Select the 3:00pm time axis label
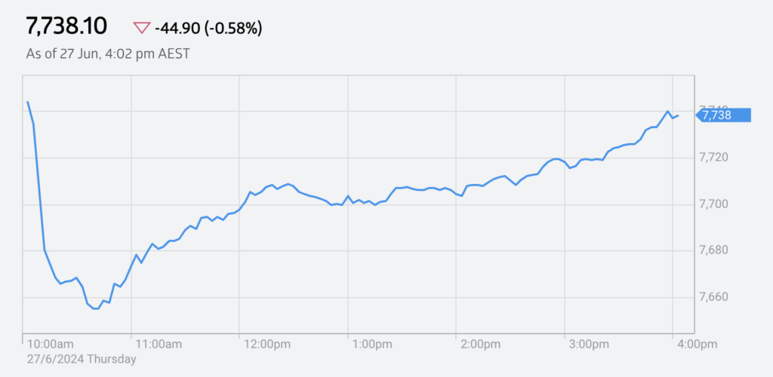 [590, 344]
